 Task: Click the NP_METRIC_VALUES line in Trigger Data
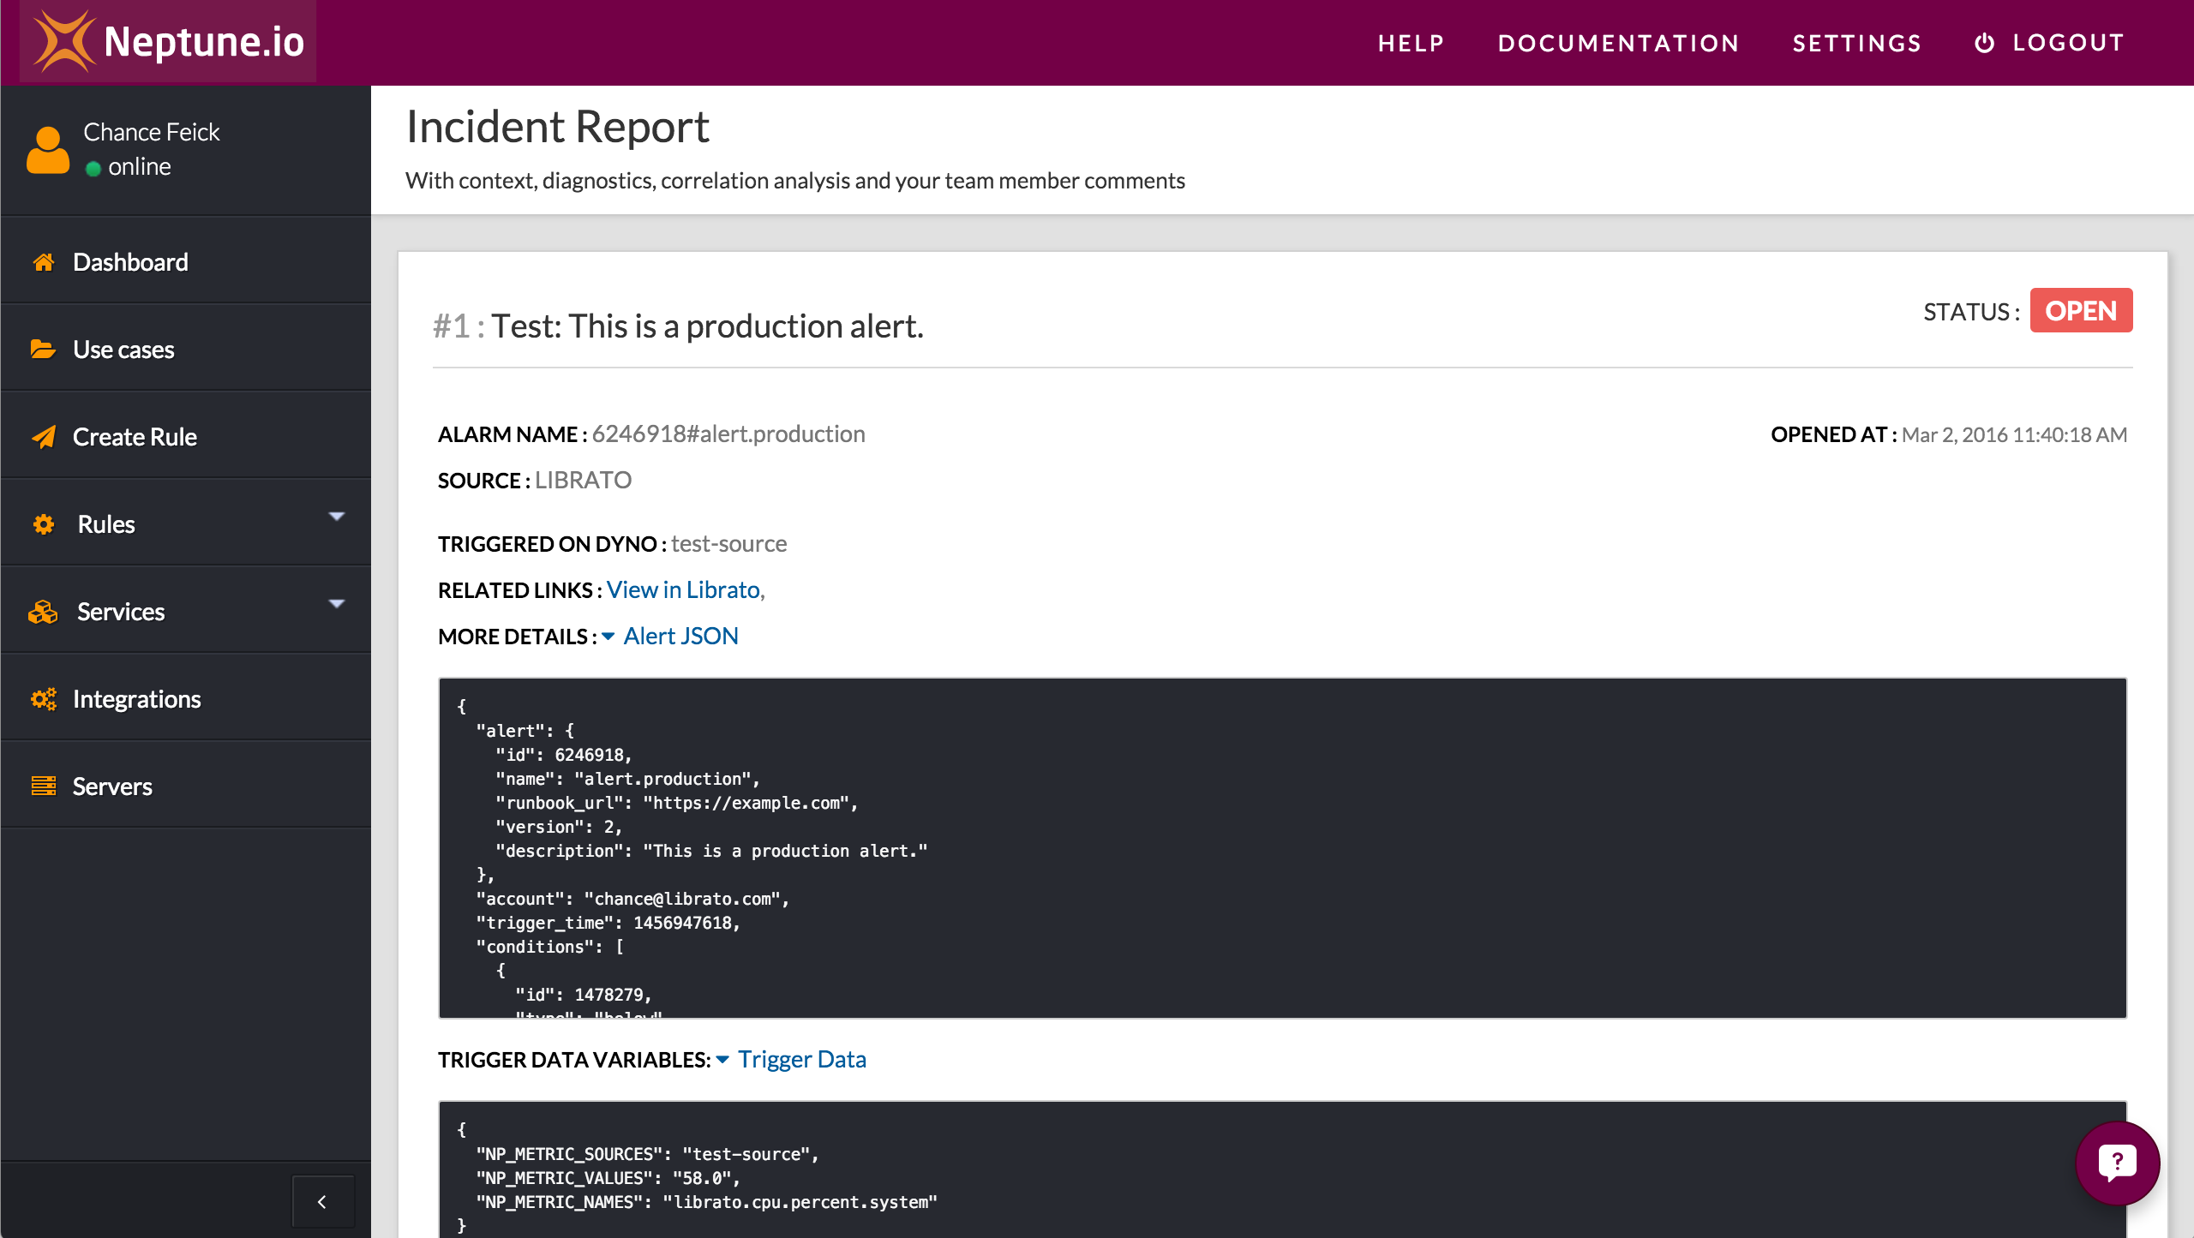[x=608, y=1178]
